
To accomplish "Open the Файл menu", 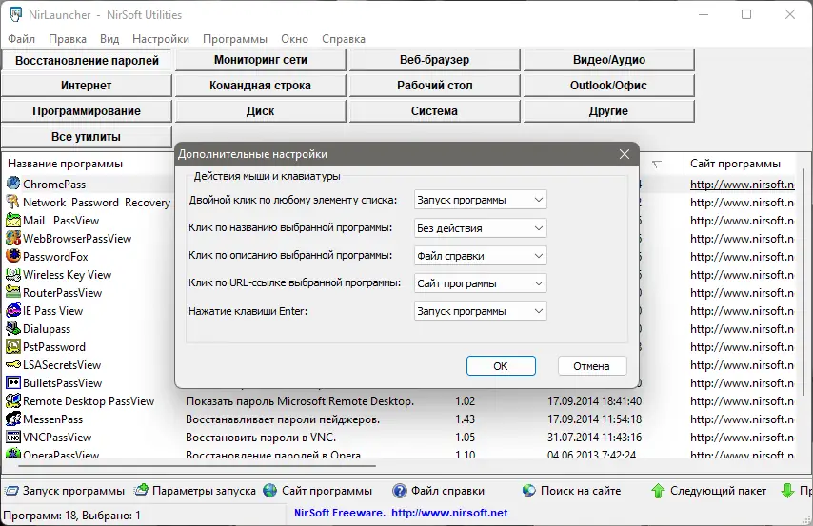I will tap(21, 39).
